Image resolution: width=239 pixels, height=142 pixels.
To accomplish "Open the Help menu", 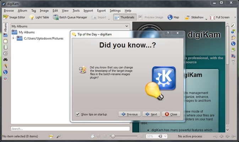I will (x=128, y=11).
